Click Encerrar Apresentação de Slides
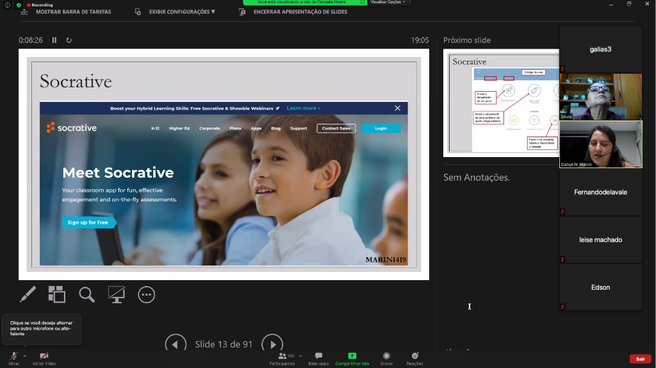This screenshot has width=656, height=368. click(293, 12)
